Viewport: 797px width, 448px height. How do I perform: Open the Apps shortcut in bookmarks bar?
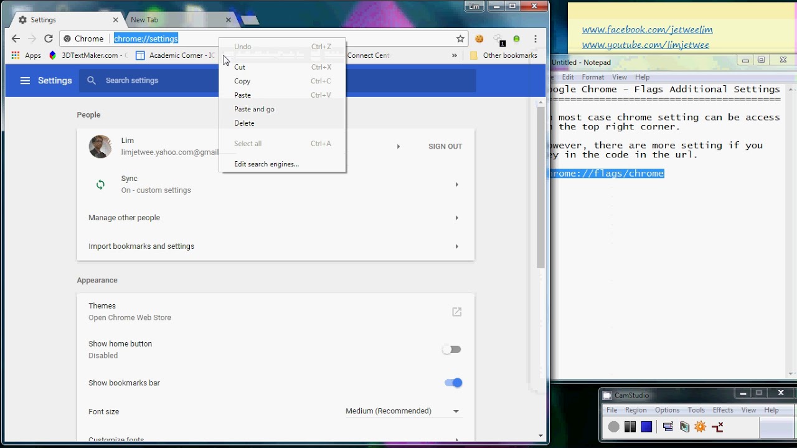coord(26,55)
